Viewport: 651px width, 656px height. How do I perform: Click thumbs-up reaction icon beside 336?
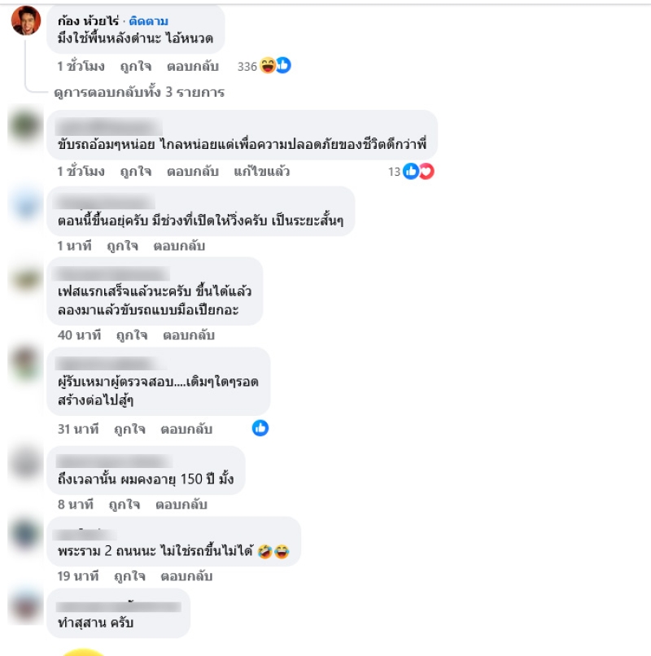(283, 65)
